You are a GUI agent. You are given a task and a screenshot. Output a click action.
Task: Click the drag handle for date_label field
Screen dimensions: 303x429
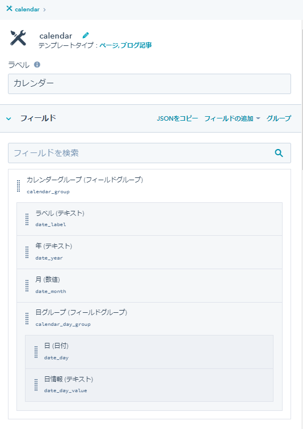tap(27, 219)
